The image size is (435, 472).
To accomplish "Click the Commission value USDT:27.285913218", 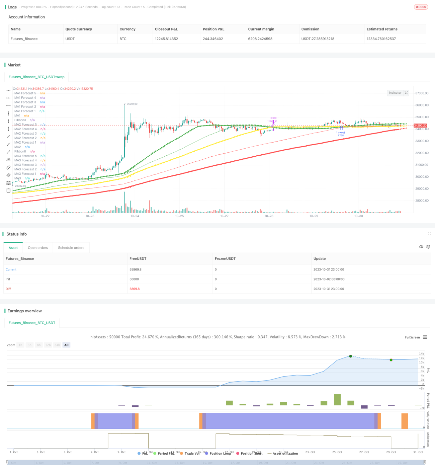I will point(318,39).
